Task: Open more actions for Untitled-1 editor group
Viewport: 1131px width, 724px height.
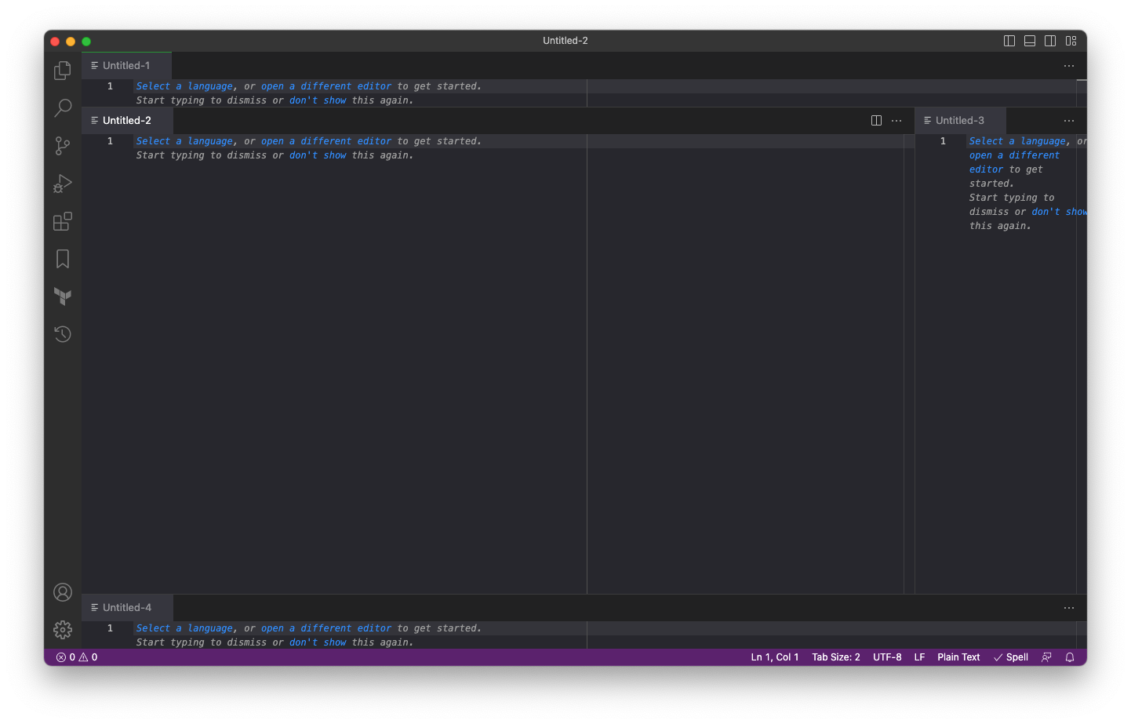Action: point(1068,66)
